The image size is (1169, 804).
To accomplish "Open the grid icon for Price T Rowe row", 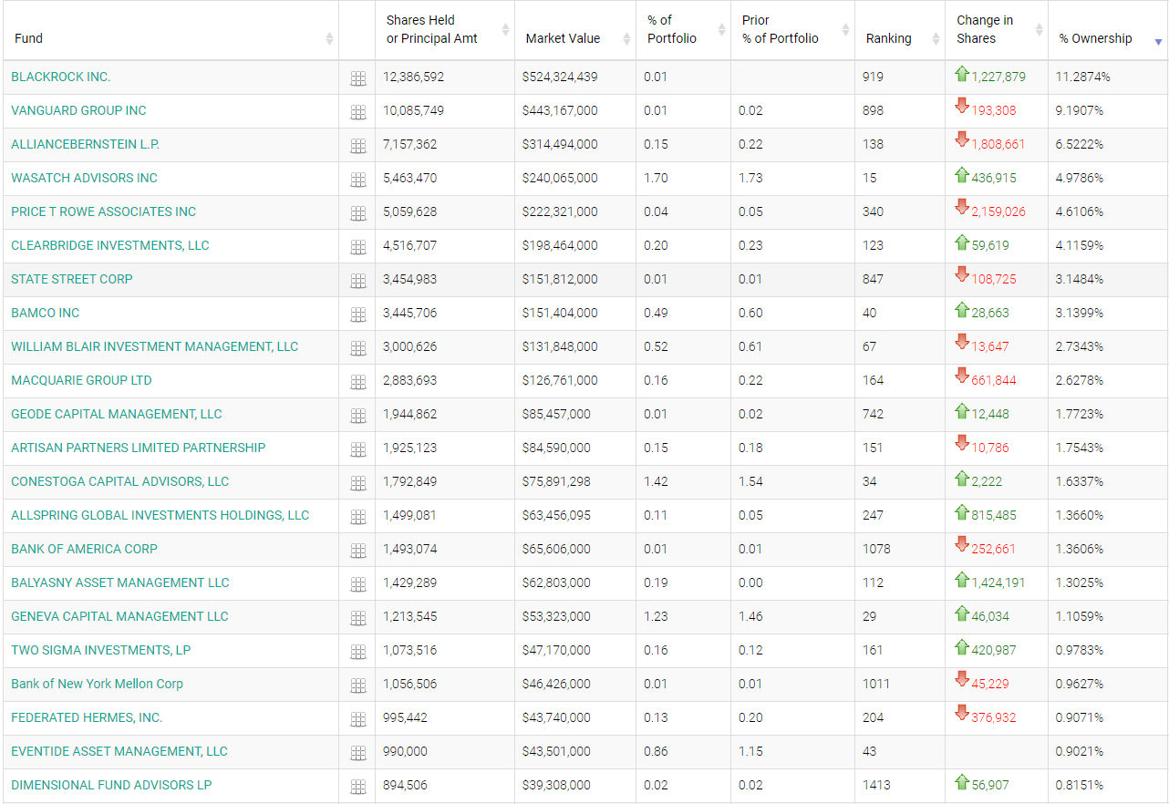I will coord(357,213).
